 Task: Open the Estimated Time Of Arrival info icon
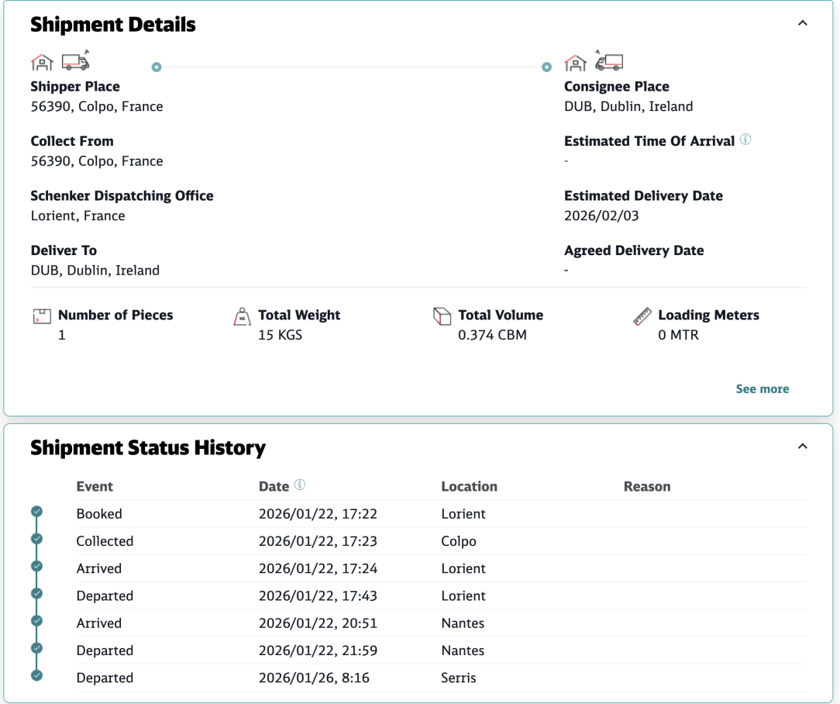pos(745,140)
